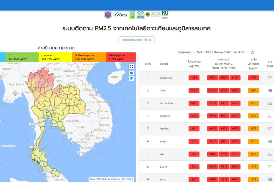The height and width of the screenshot is (182, 274).
Task: Open the map layers control
Action: point(131,79)
